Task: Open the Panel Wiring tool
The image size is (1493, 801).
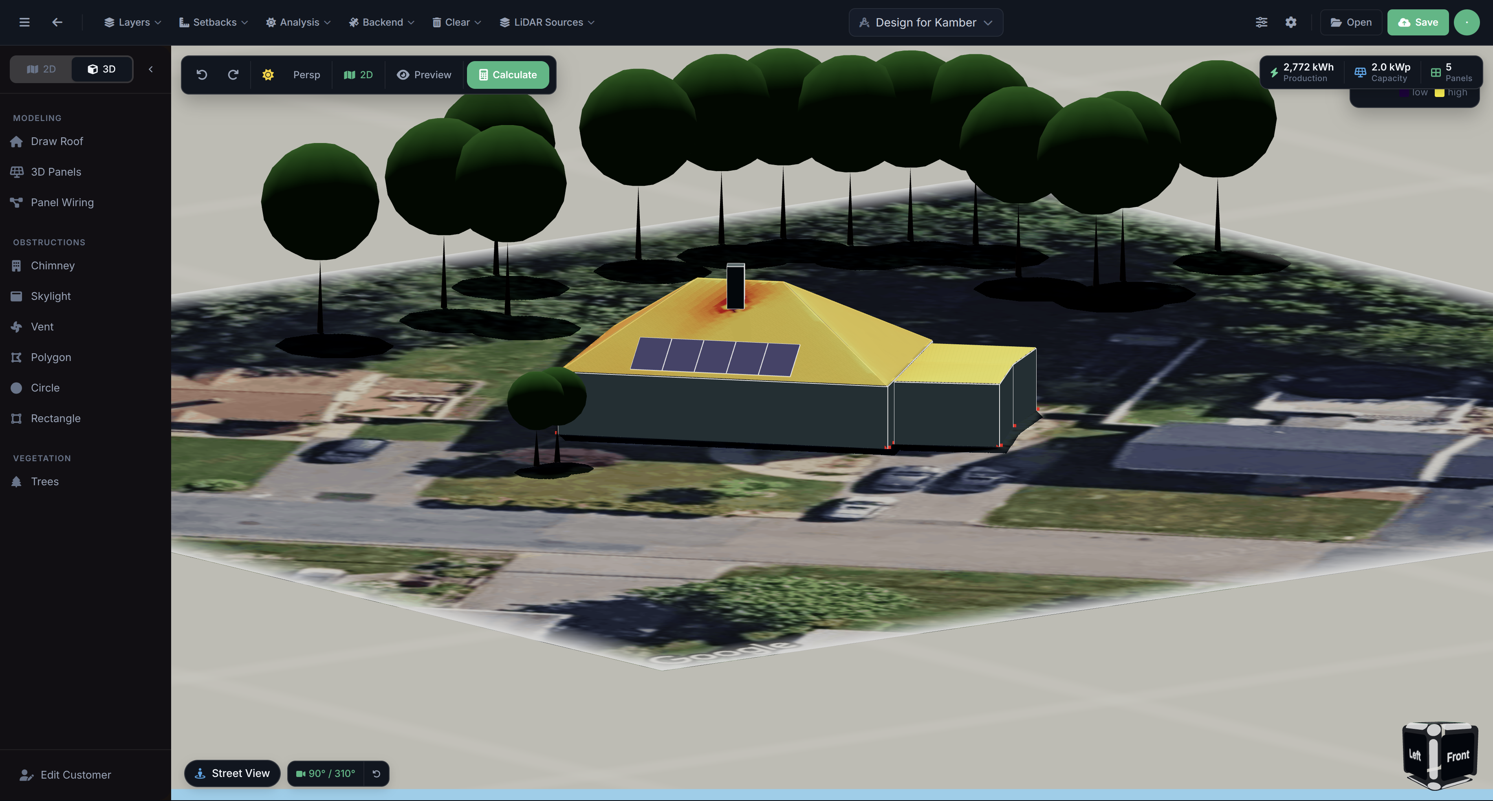Action: click(x=62, y=202)
